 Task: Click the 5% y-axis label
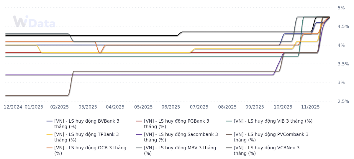341,8
